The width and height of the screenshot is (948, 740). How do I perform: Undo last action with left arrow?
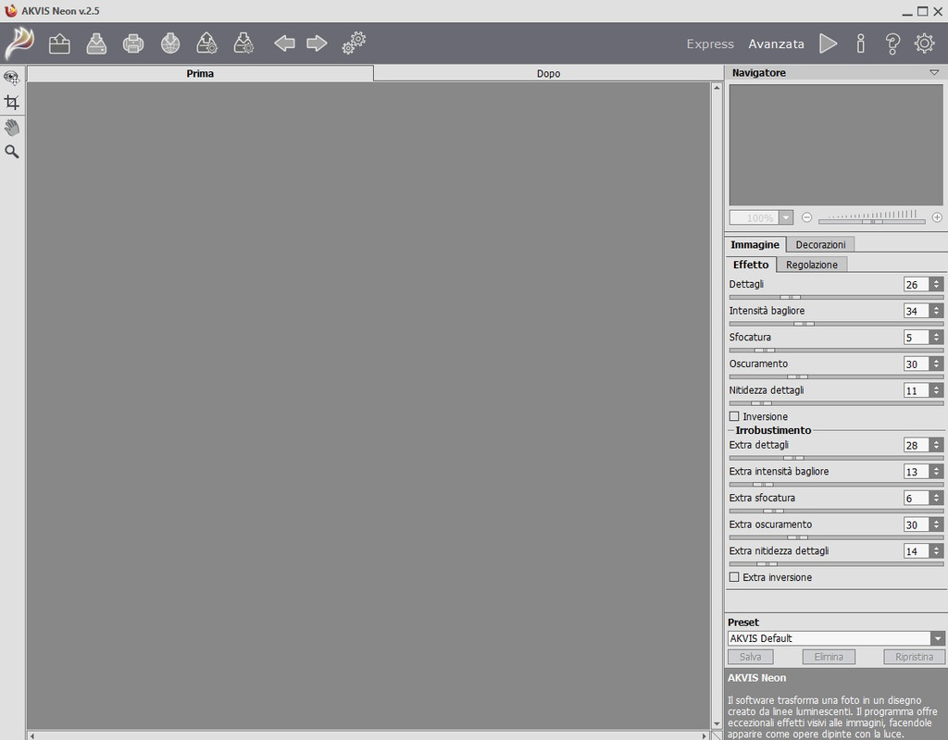pyautogui.click(x=284, y=43)
